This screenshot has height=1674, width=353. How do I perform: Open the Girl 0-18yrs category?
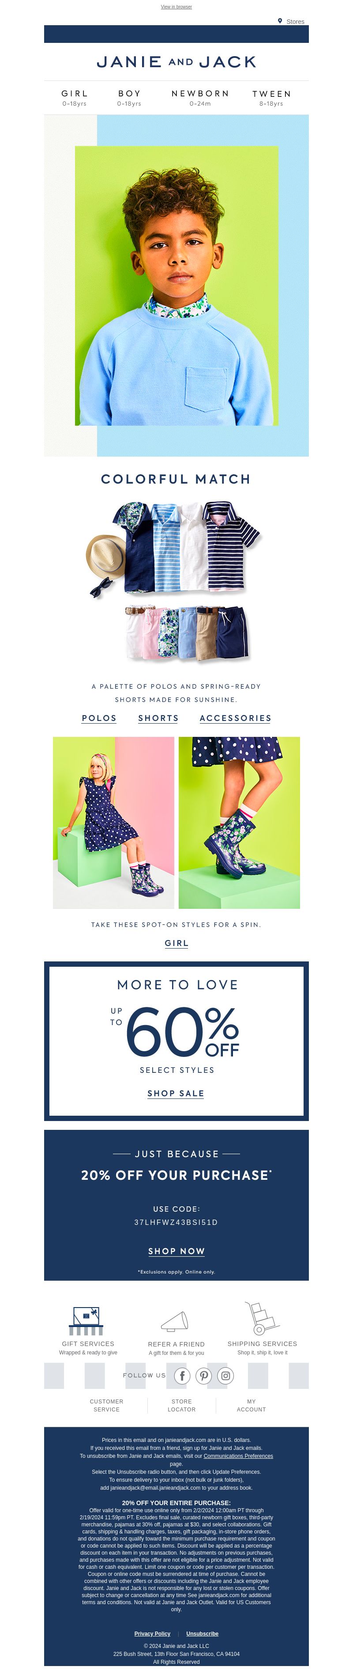[x=75, y=98]
